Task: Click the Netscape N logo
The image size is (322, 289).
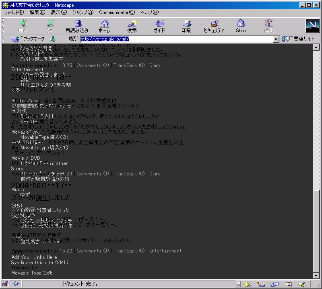Action: (313, 26)
